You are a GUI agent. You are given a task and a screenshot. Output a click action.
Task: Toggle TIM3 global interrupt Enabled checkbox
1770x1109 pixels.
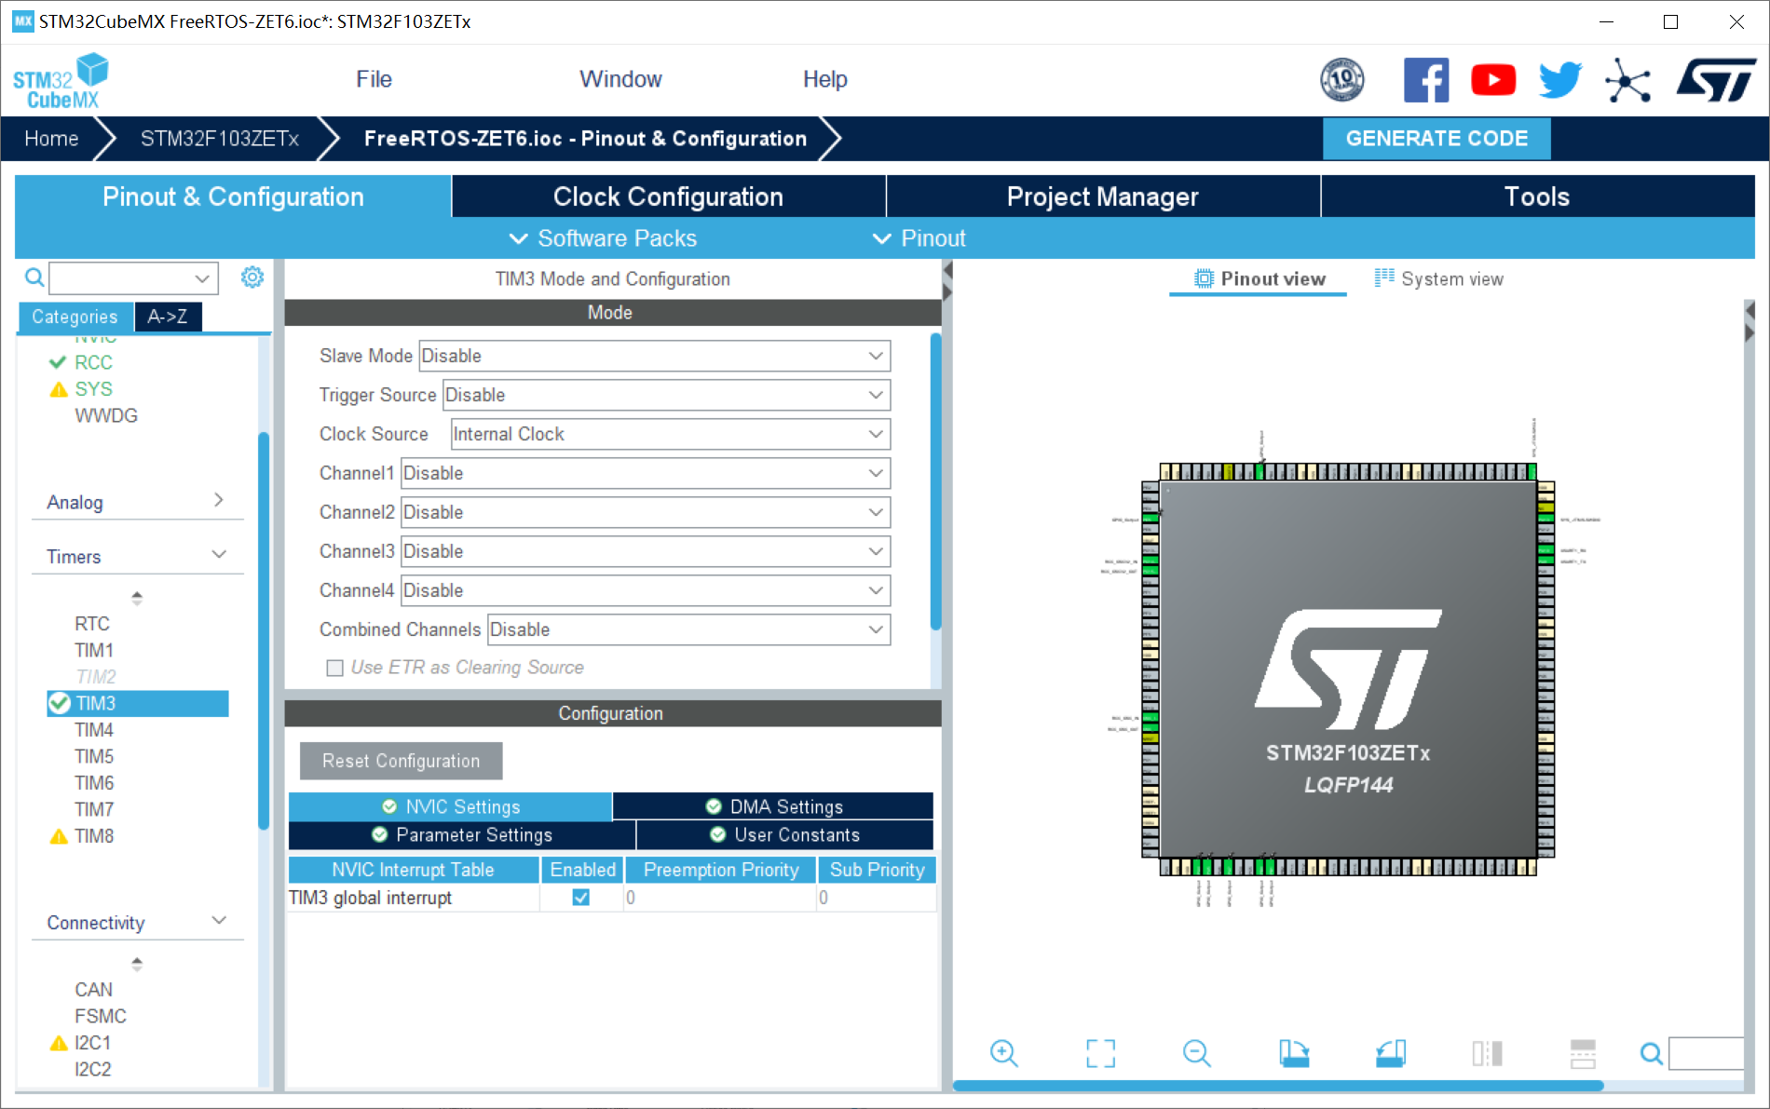[x=580, y=898]
